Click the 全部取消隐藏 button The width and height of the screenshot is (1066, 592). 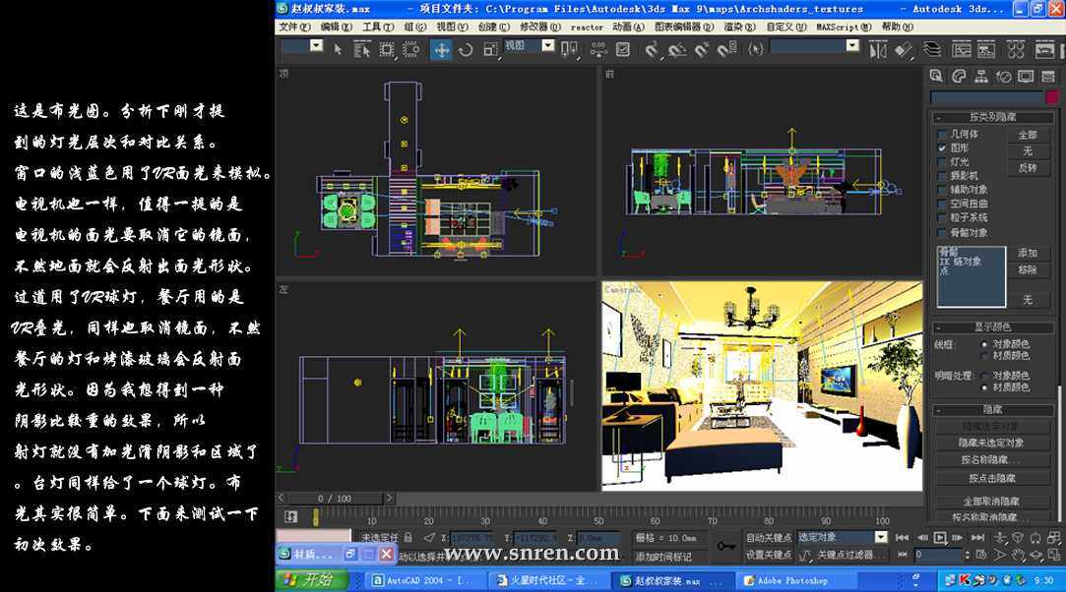991,502
